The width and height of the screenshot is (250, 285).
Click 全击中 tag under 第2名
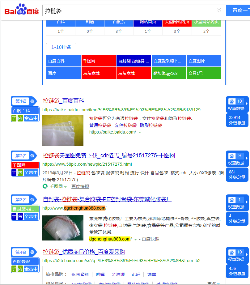[x=31, y=172]
